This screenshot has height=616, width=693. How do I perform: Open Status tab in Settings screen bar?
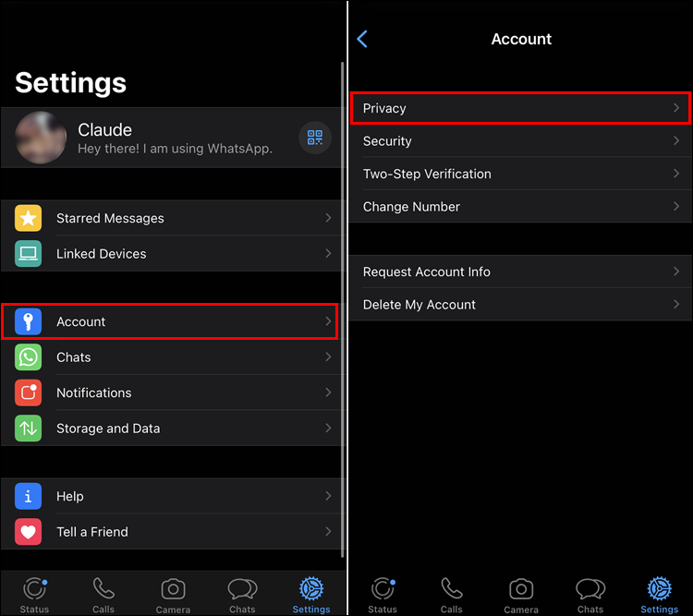34,595
